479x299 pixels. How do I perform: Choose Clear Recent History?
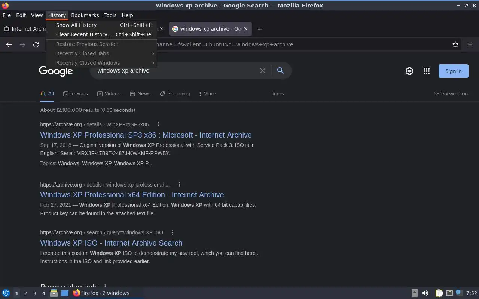(x=101, y=34)
